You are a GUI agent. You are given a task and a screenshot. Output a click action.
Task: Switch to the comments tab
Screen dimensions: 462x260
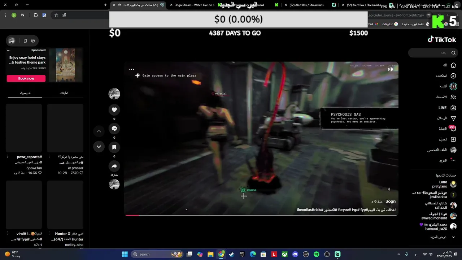(64, 93)
